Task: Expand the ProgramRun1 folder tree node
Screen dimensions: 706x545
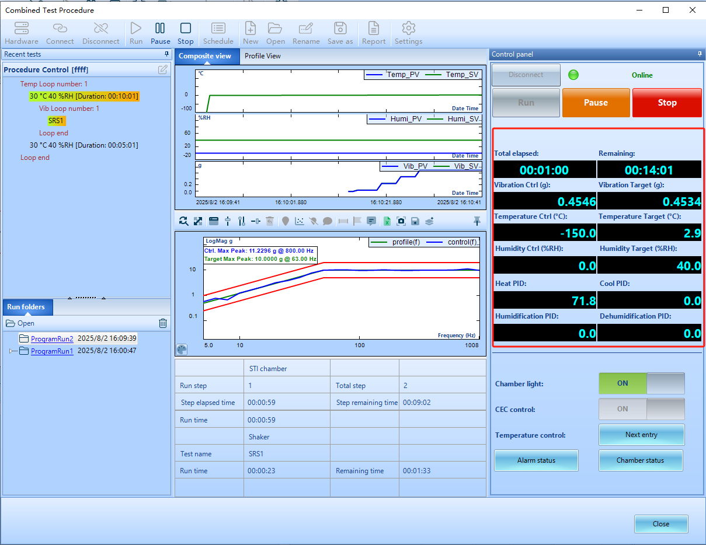Action: pos(11,351)
